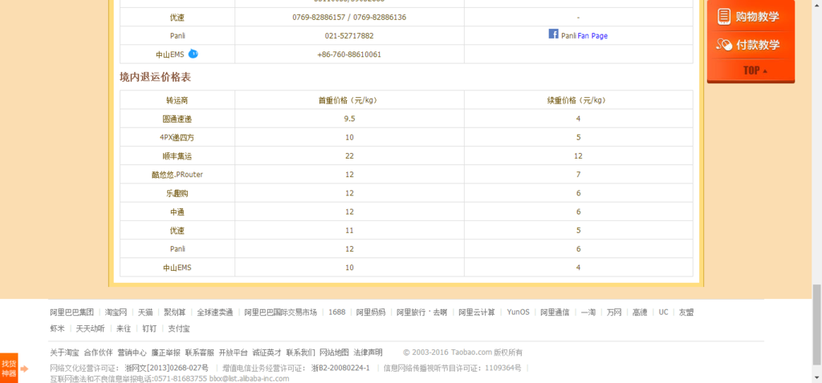822x383 pixels.
Task: Click the 22 price for 顺丰集运
Action: tap(349, 156)
